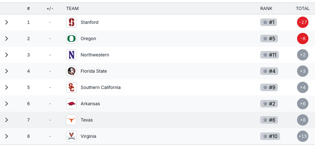
Task: Click the Southern California logo
Action: point(72,88)
